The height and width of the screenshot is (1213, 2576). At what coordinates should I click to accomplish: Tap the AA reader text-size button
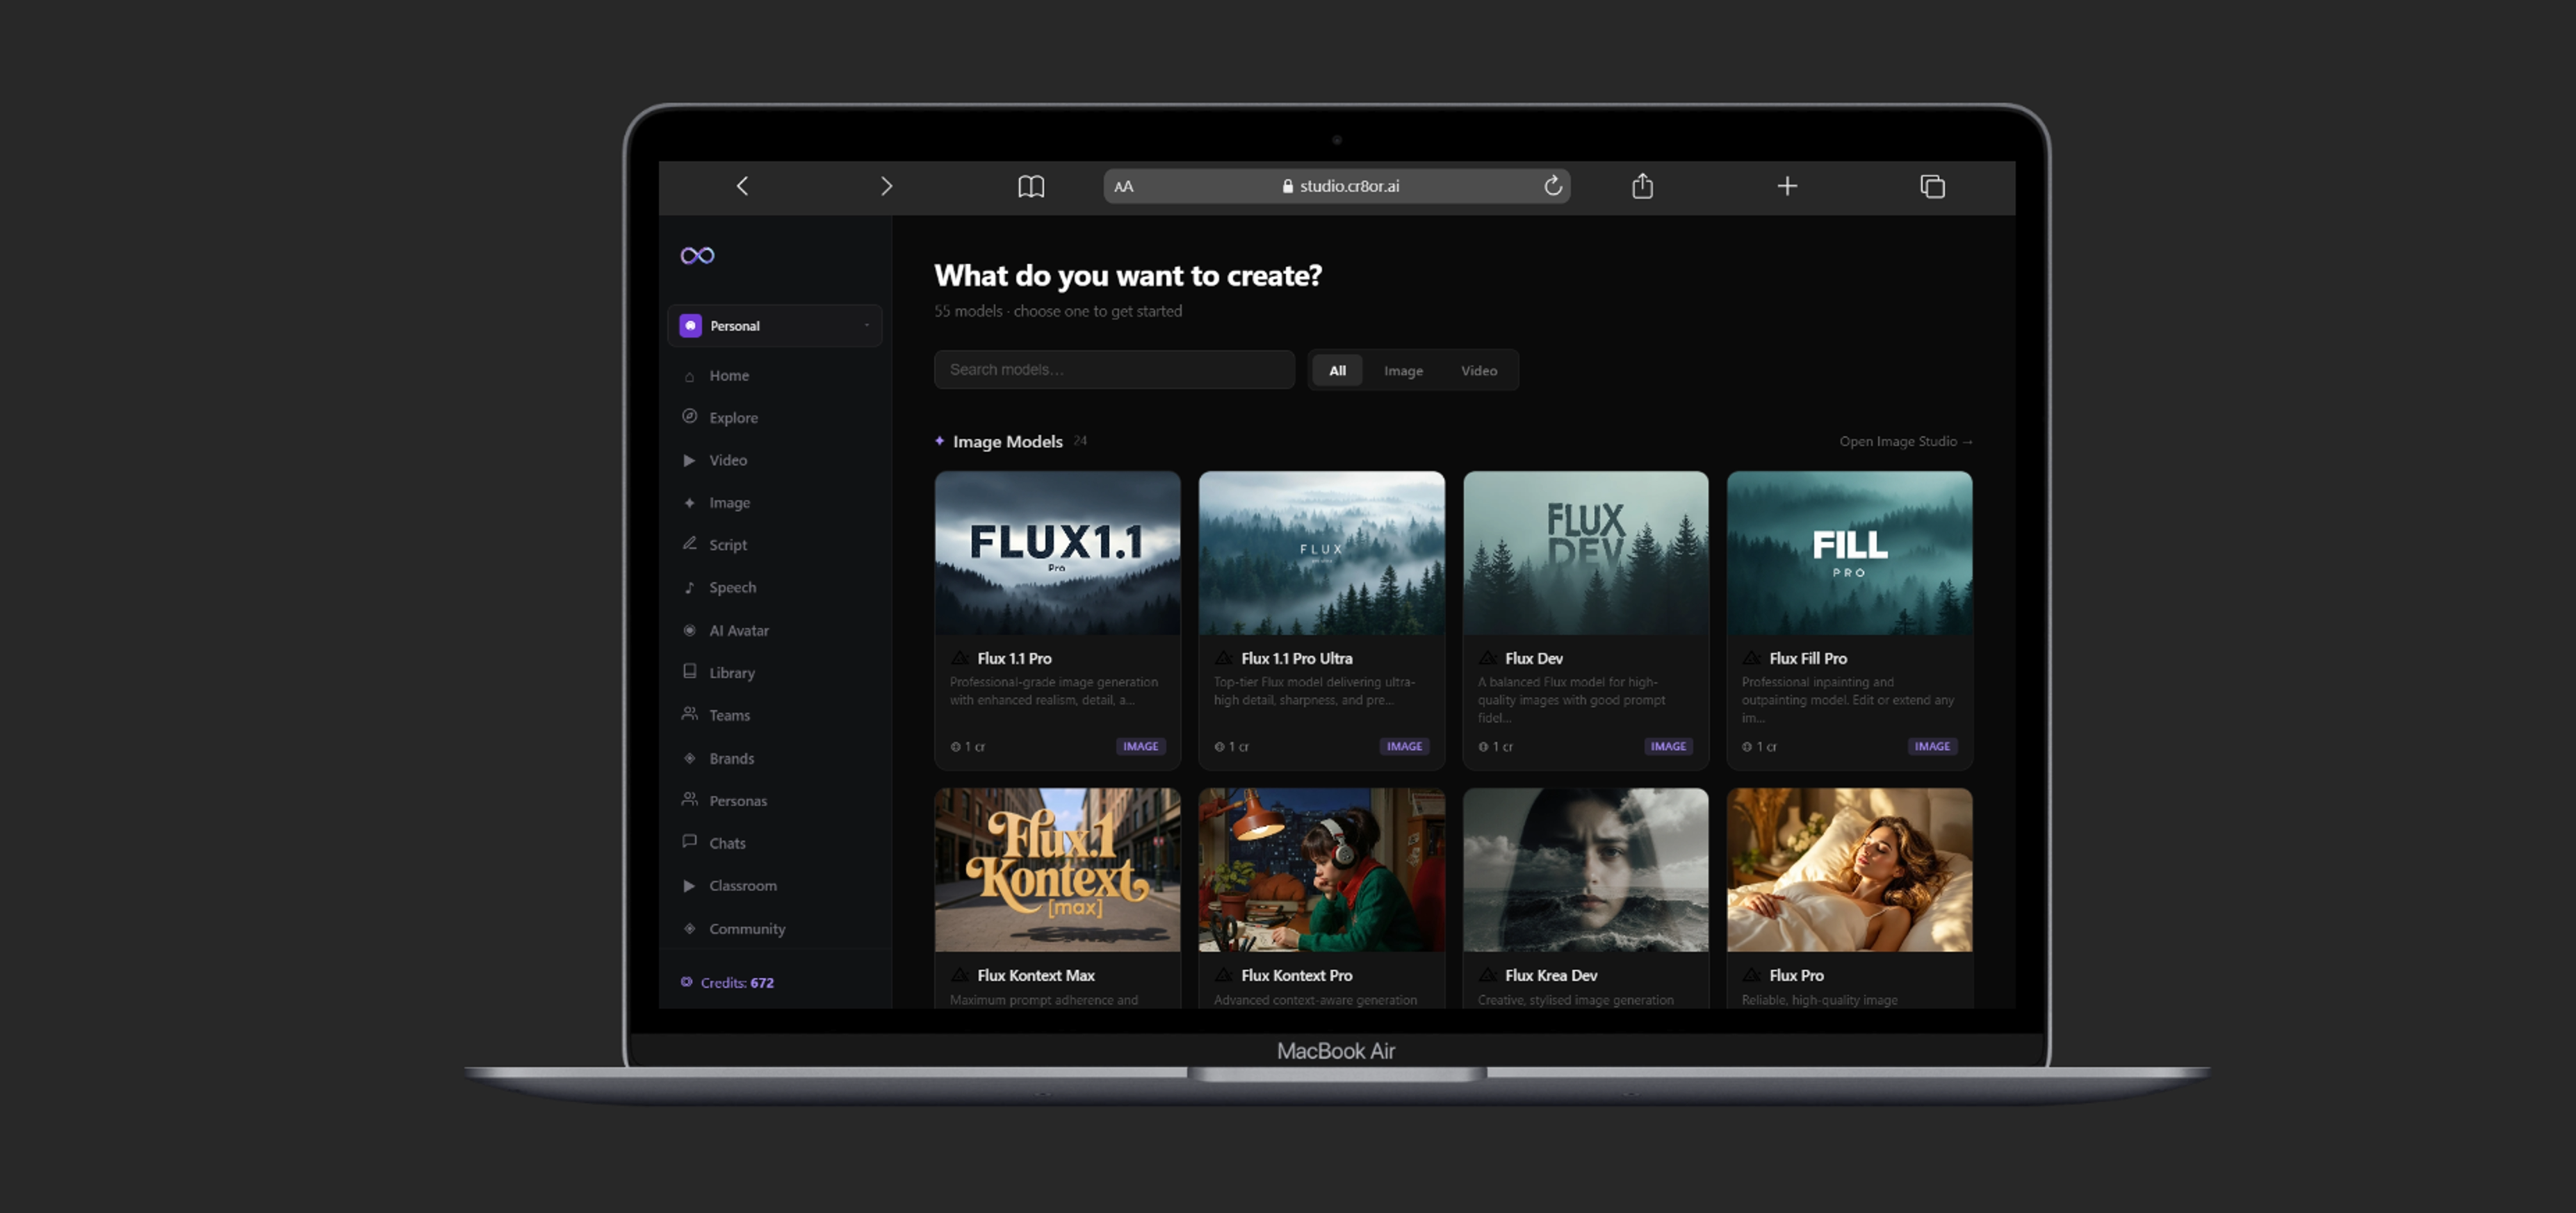tap(1124, 186)
